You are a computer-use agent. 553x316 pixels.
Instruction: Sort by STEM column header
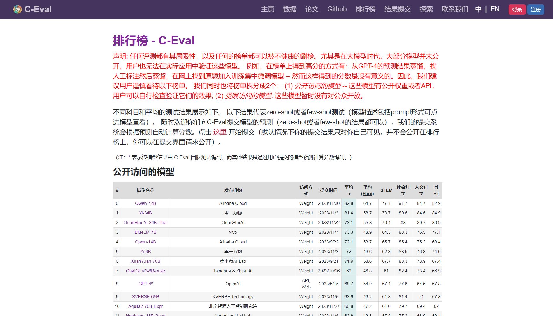tap(386, 190)
